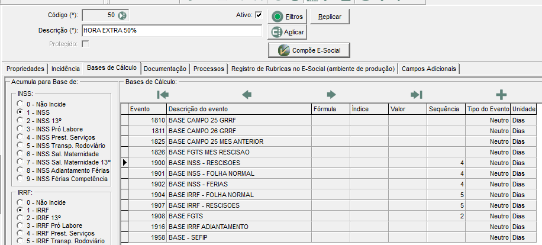Click the lookup icon next to Código field
Viewport: 542px width, 245px height.
pos(122,15)
